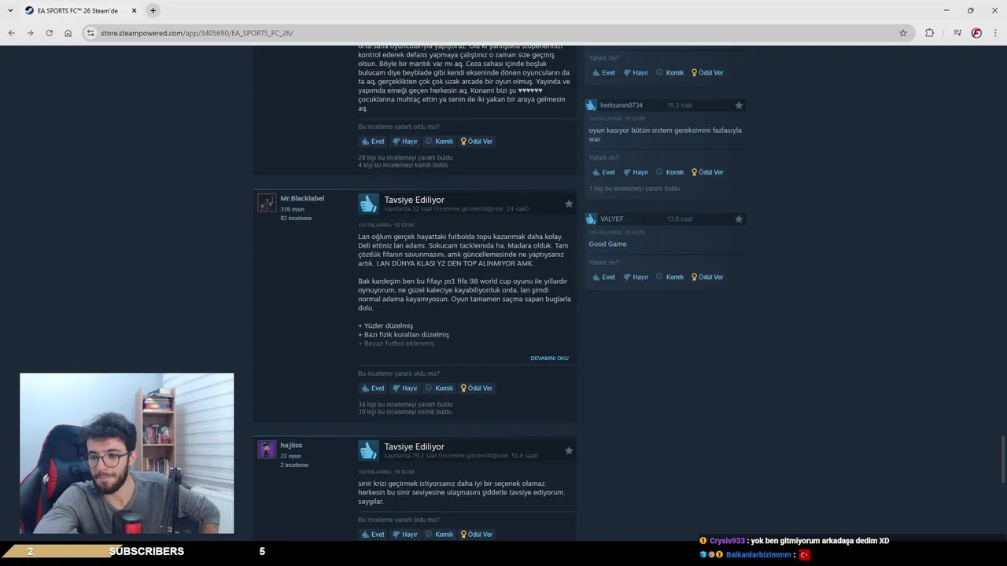
Task: Open the media control icon in toolbar
Action: coord(957,33)
